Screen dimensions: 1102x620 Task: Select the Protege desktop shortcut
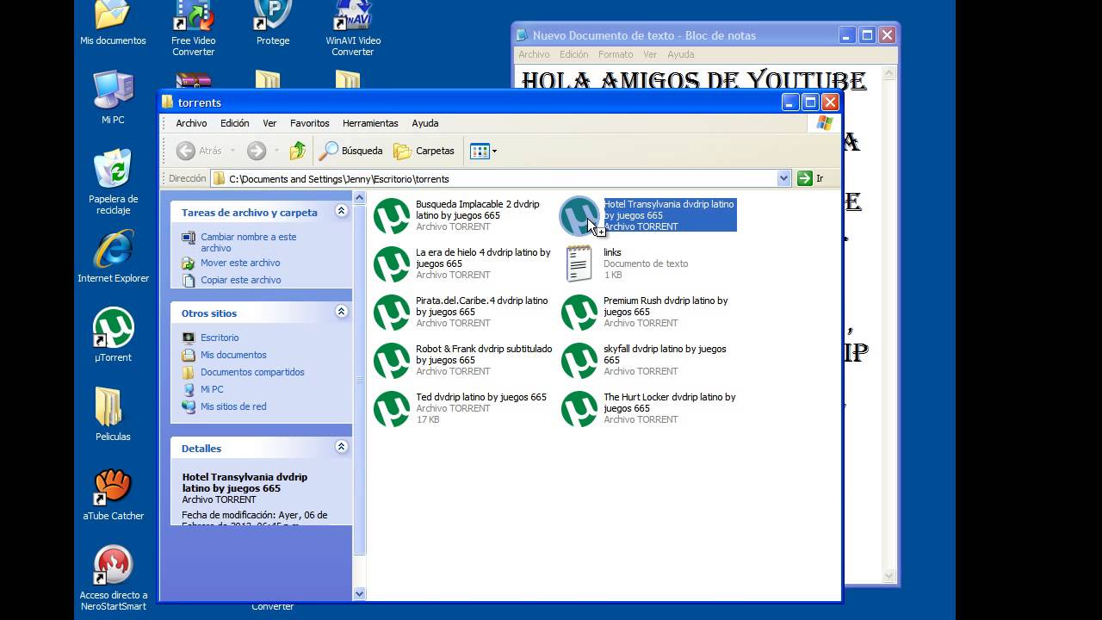pos(273,23)
